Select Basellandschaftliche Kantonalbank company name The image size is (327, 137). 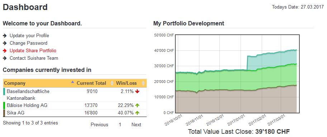coord(28,95)
